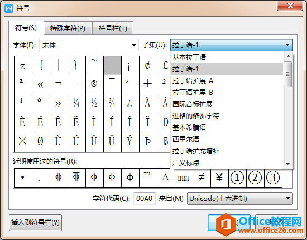Choose 基本希腊语 subset
The width and height of the screenshot is (307, 240).
227,128
